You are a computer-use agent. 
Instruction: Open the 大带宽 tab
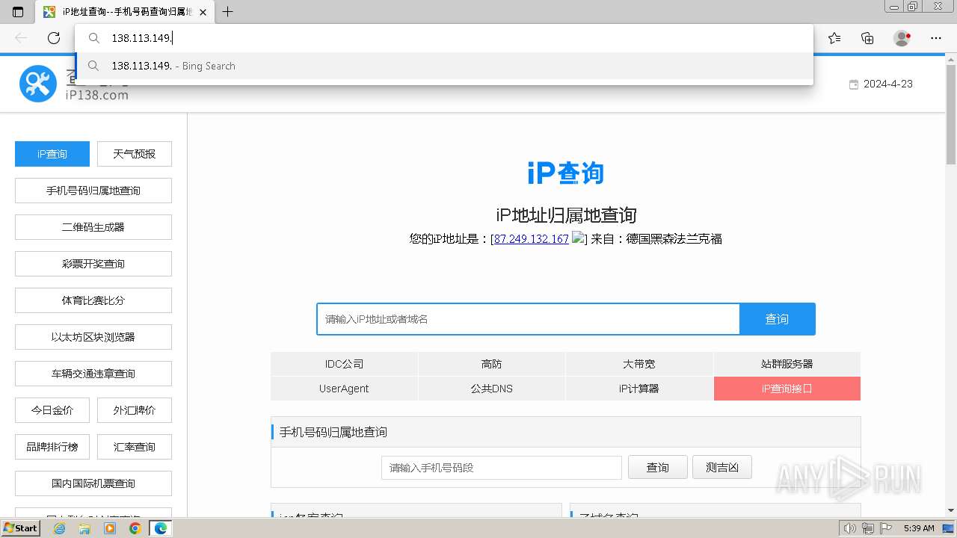point(639,364)
